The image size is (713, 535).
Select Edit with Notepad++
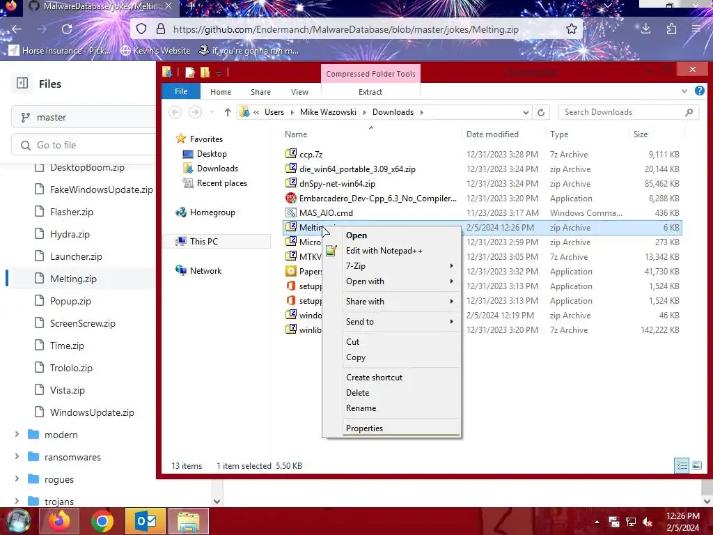[x=400, y=251]
